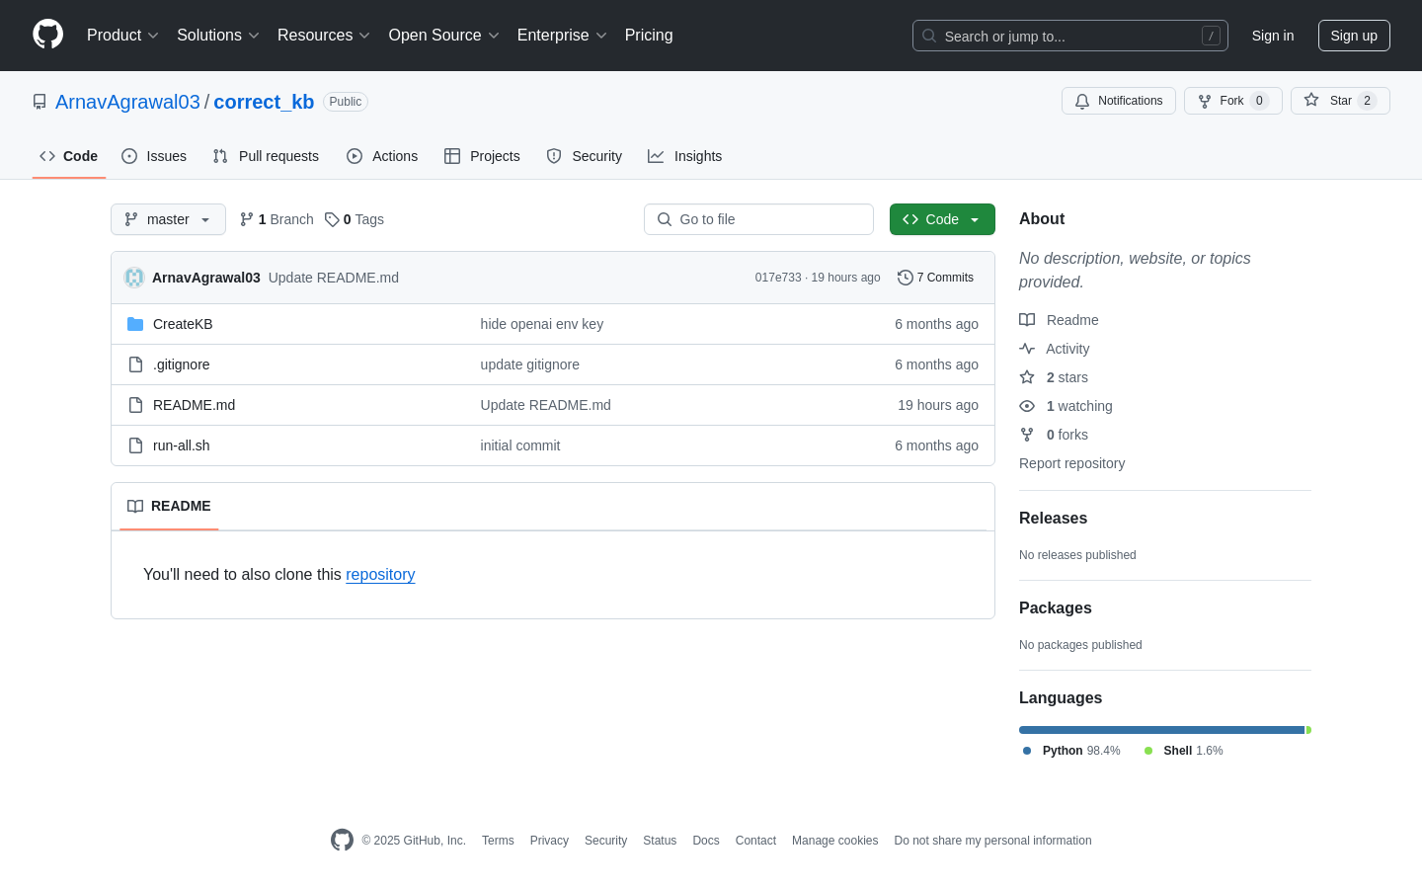Click the README.md file icon

(x=135, y=405)
